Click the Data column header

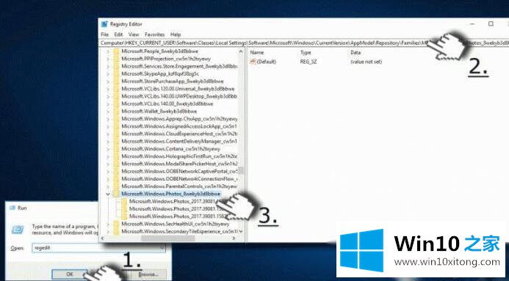355,52
